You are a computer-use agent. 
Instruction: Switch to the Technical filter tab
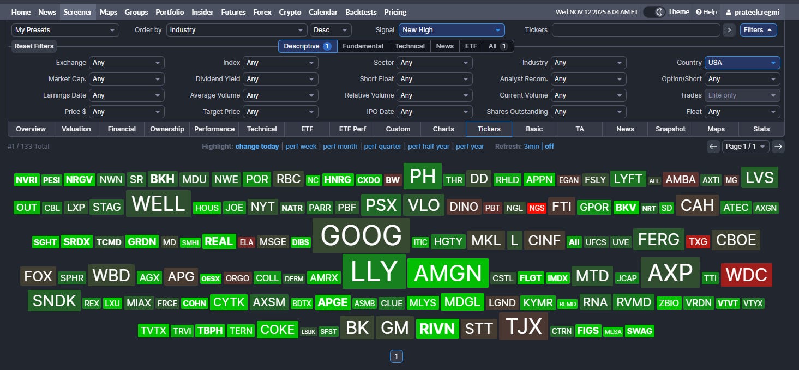410,46
